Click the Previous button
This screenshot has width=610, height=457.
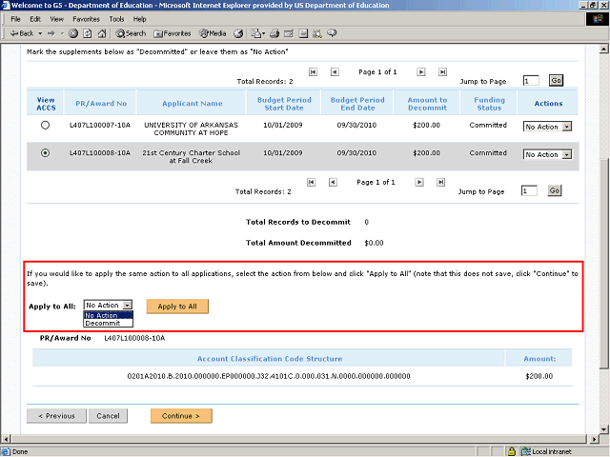click(x=56, y=416)
